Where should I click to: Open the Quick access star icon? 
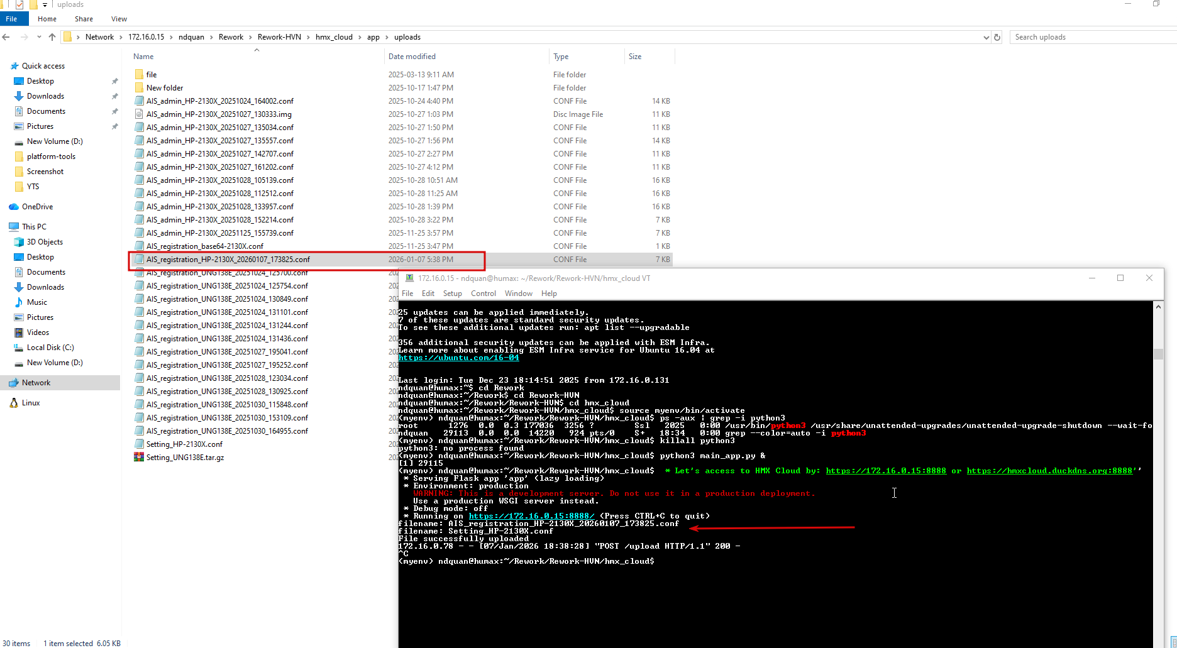[14, 66]
